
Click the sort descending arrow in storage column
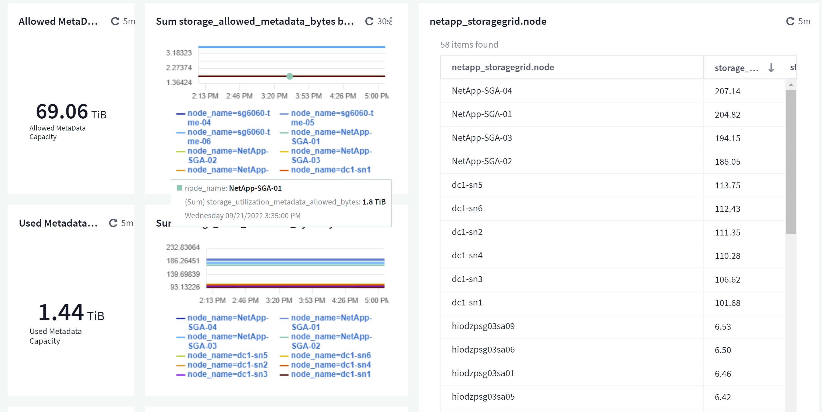tap(771, 68)
